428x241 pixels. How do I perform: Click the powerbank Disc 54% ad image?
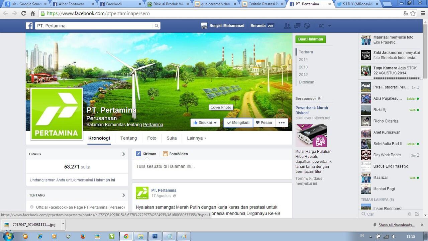tap(311, 136)
